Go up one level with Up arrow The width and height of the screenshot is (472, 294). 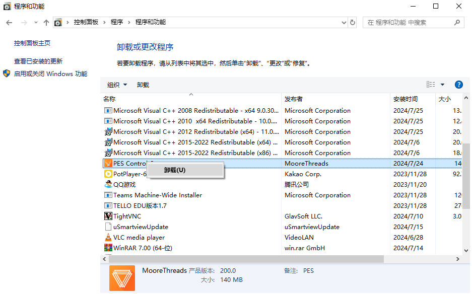[x=46, y=23]
